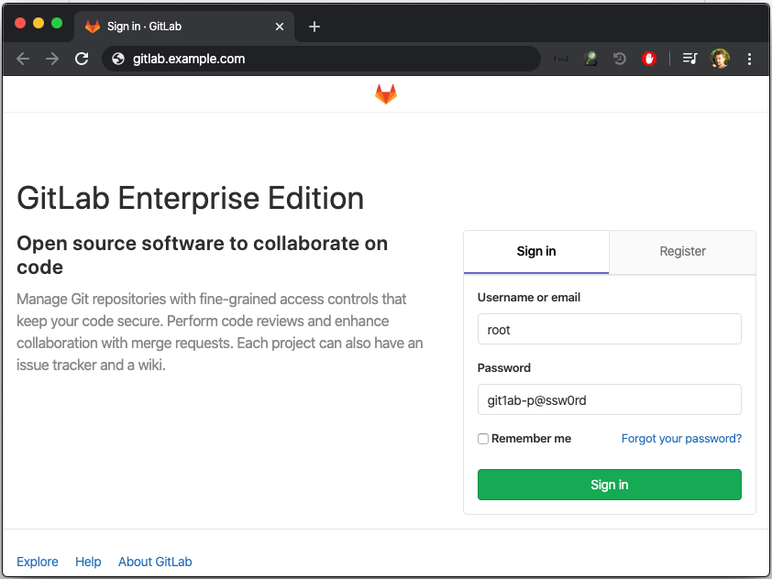This screenshot has width=772, height=579.
Task: Click the GitLab Enterprise Edition heading
Action: click(190, 198)
